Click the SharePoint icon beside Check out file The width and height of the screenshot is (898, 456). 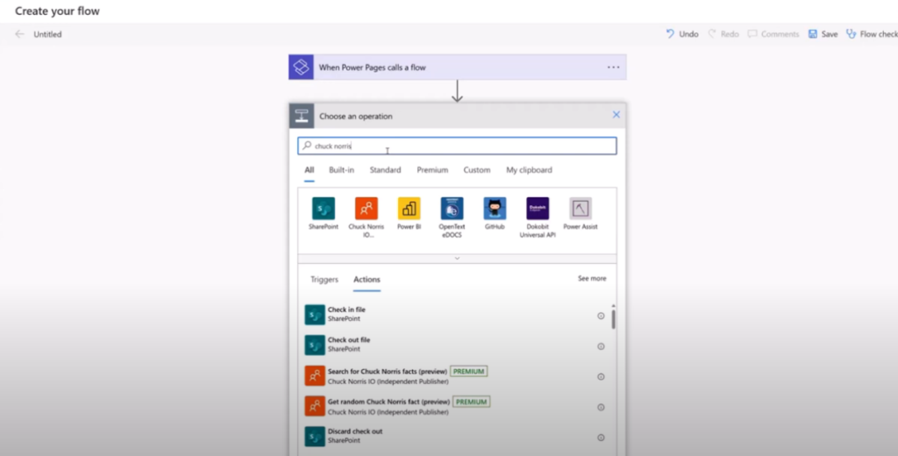pyautogui.click(x=315, y=345)
